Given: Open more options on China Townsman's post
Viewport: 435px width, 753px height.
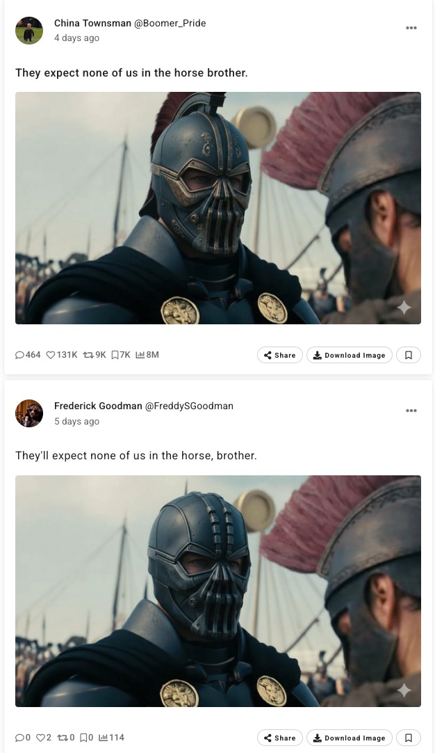Looking at the screenshot, I should click(x=411, y=28).
